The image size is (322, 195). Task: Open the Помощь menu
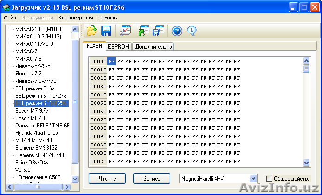tap(107, 17)
